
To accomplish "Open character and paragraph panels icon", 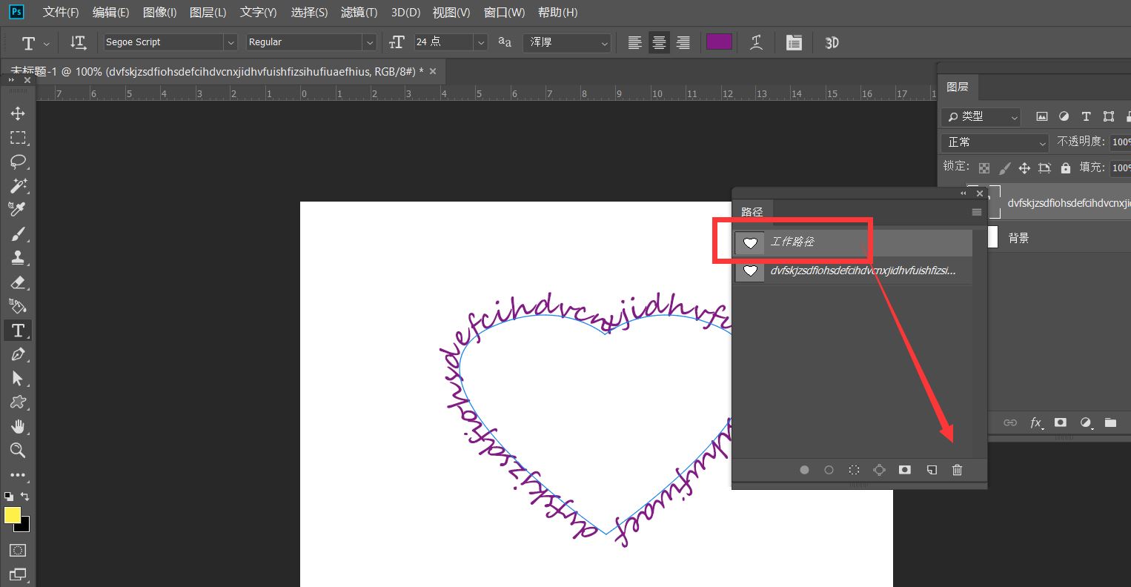I will [x=794, y=42].
